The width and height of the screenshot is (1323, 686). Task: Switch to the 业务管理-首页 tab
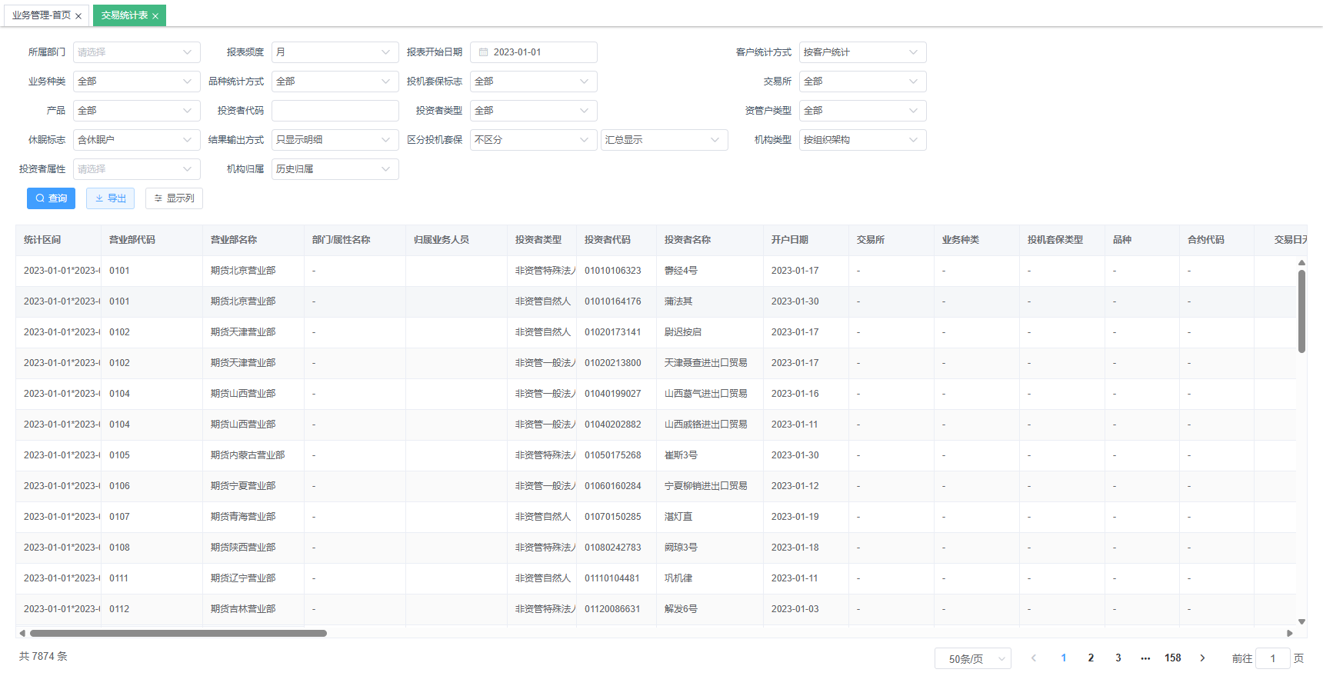(42, 15)
